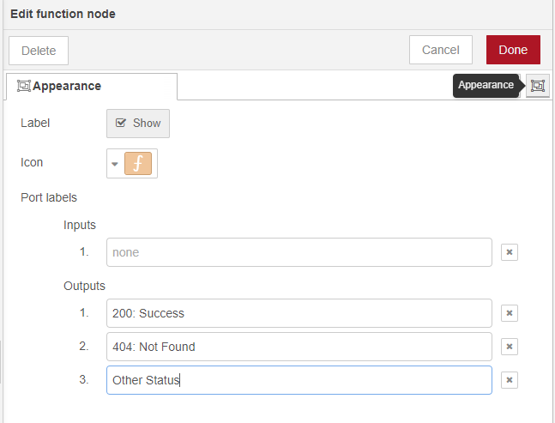Click the Inputs port label field
The width and height of the screenshot is (555, 423).
click(x=299, y=252)
